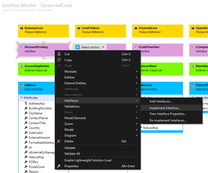This screenshot has height=173, width=208.
Task: Click the red Delete X icon
Action: 59,141
